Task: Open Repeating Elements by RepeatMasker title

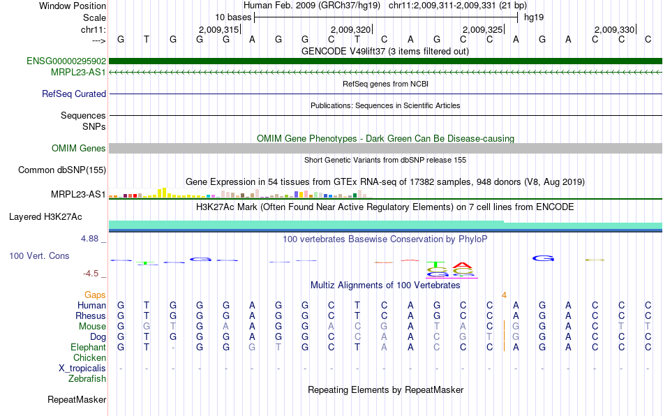Action: [386, 390]
